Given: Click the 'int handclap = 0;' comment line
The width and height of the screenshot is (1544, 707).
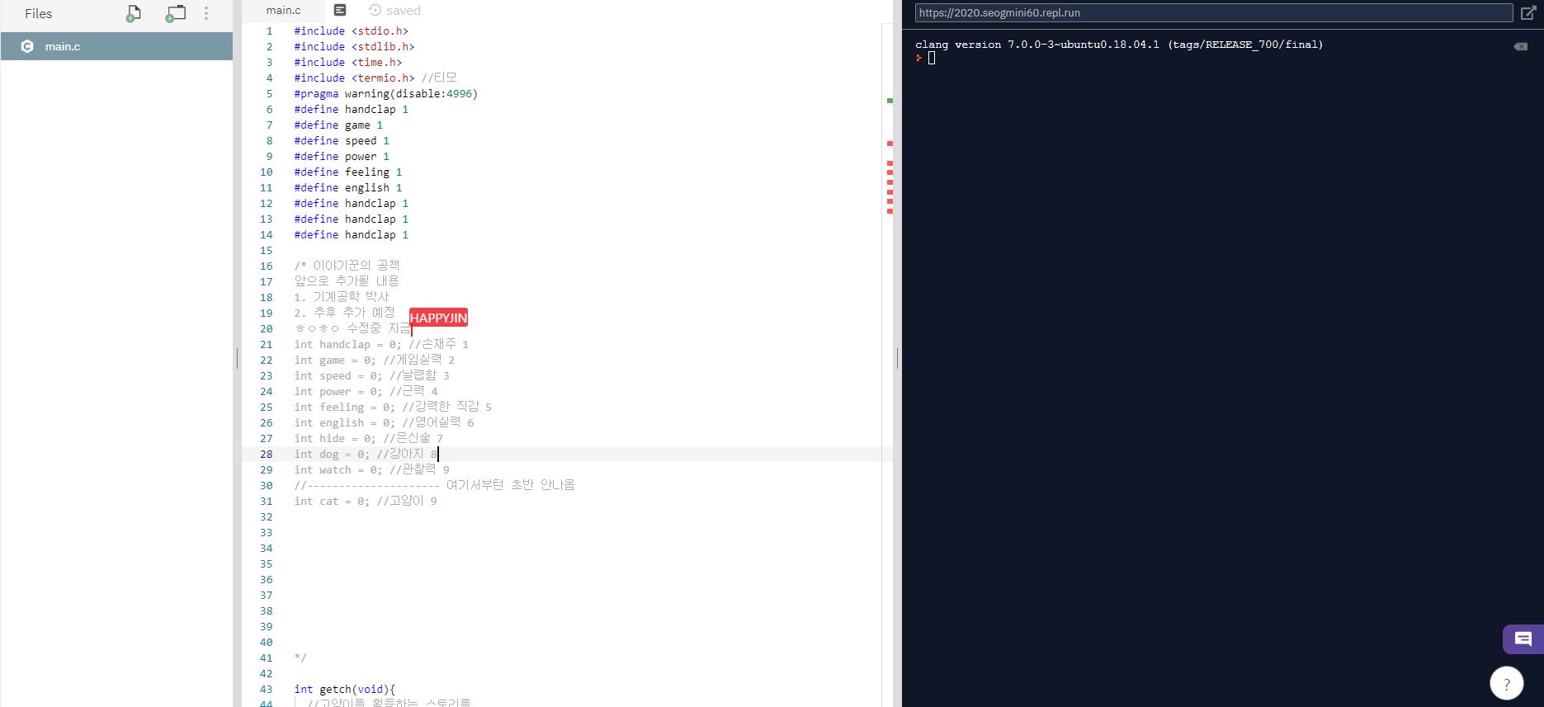Looking at the screenshot, I should point(381,344).
